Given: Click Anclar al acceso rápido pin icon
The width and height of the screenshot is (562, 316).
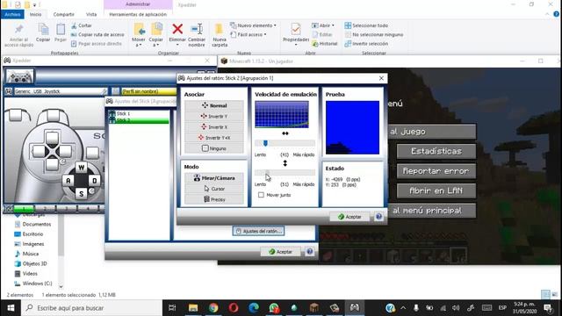Looking at the screenshot, I should 19,29.
